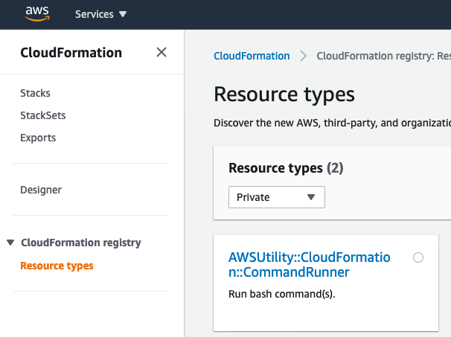Click the CloudFormation sidebar title

pyautogui.click(x=71, y=53)
